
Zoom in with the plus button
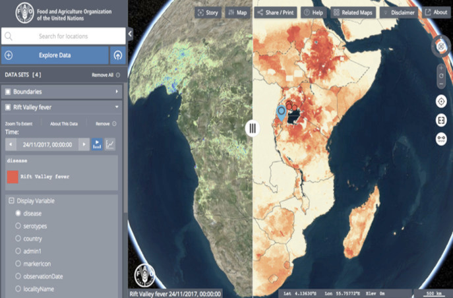440,68
